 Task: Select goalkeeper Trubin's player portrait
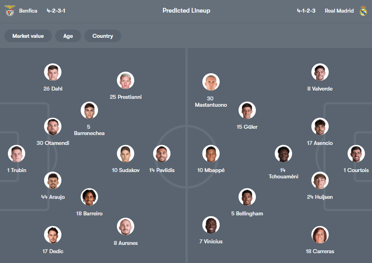click(x=16, y=154)
